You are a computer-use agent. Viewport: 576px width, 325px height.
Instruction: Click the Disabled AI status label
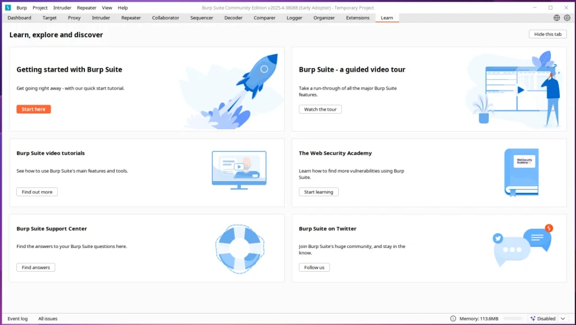(x=546, y=318)
